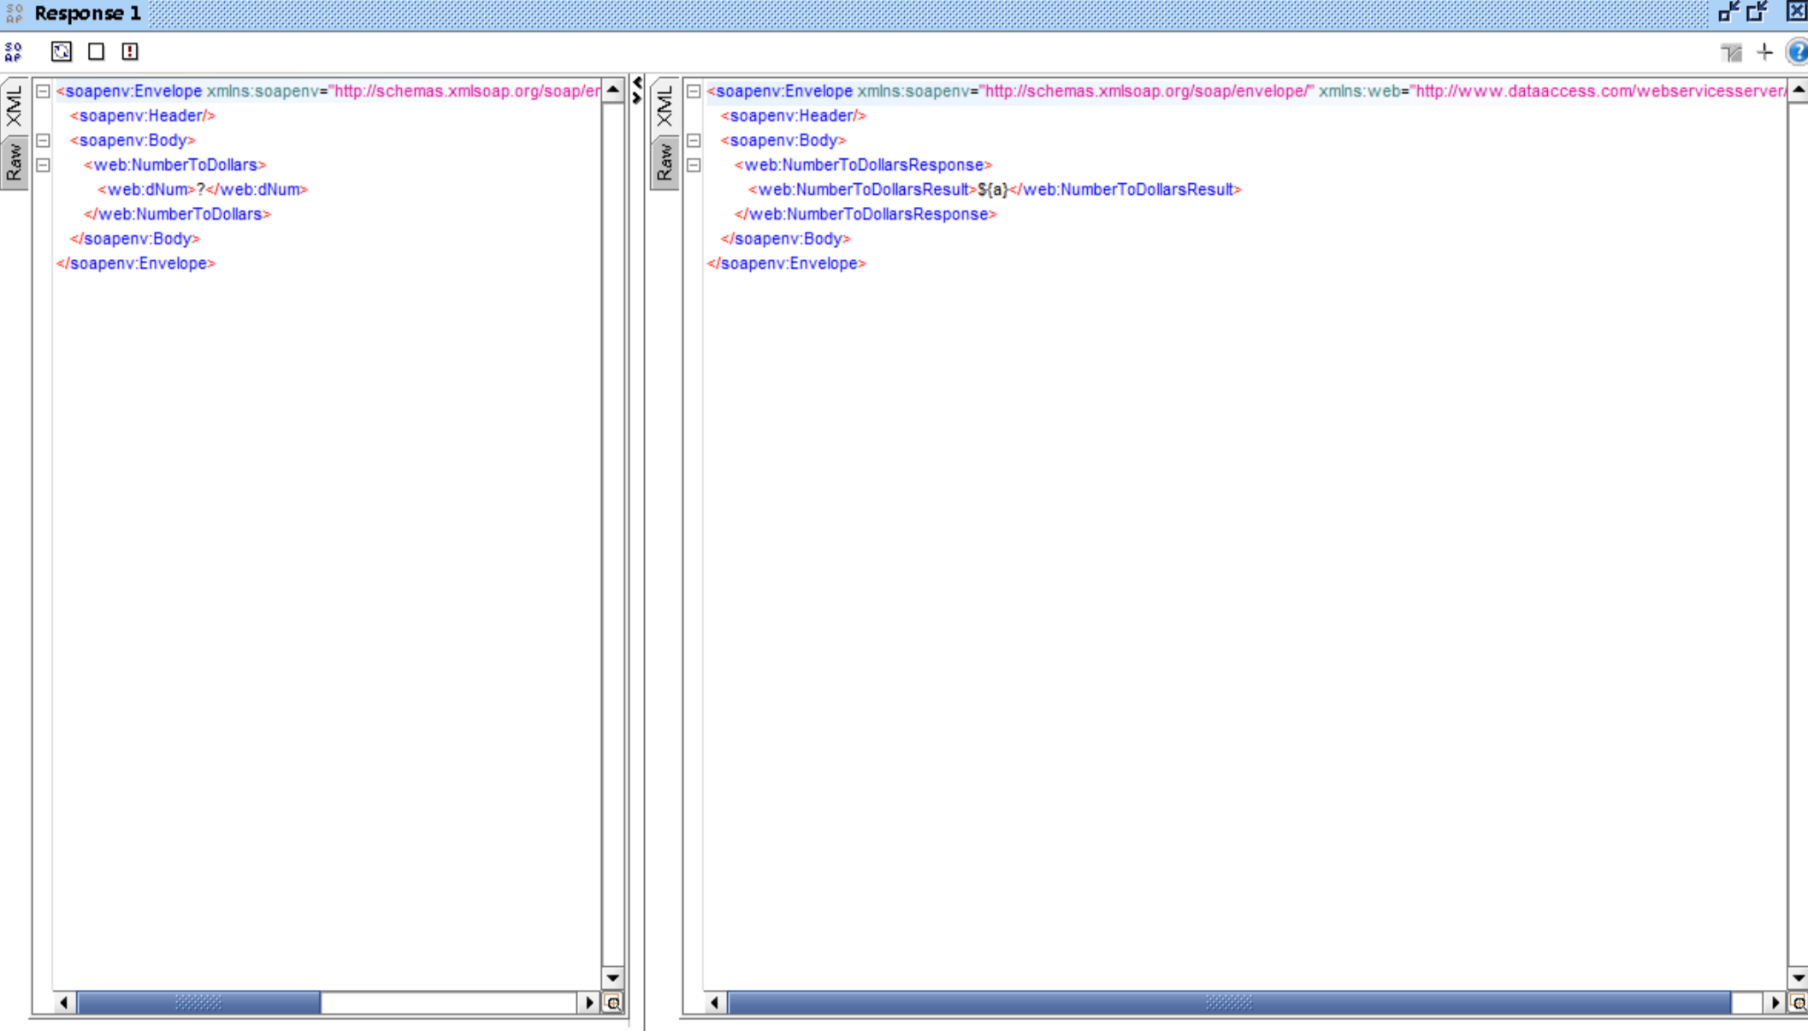The width and height of the screenshot is (1808, 1031).
Task: Open the Raw view of the response
Action: [x=665, y=159]
